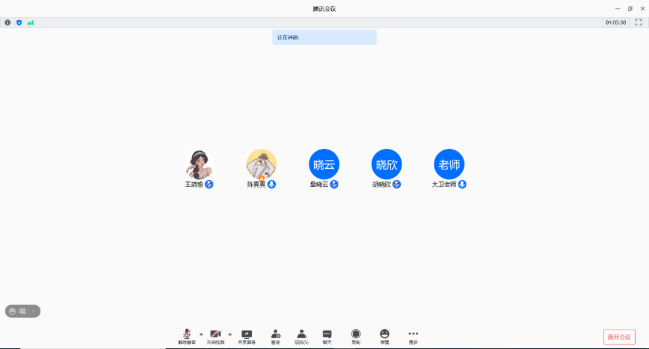Screen dimensions: 649x349
Task: Click the smiley face in the floating bar
Action: point(12,311)
